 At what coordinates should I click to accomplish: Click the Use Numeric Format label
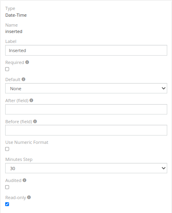click(x=27, y=142)
